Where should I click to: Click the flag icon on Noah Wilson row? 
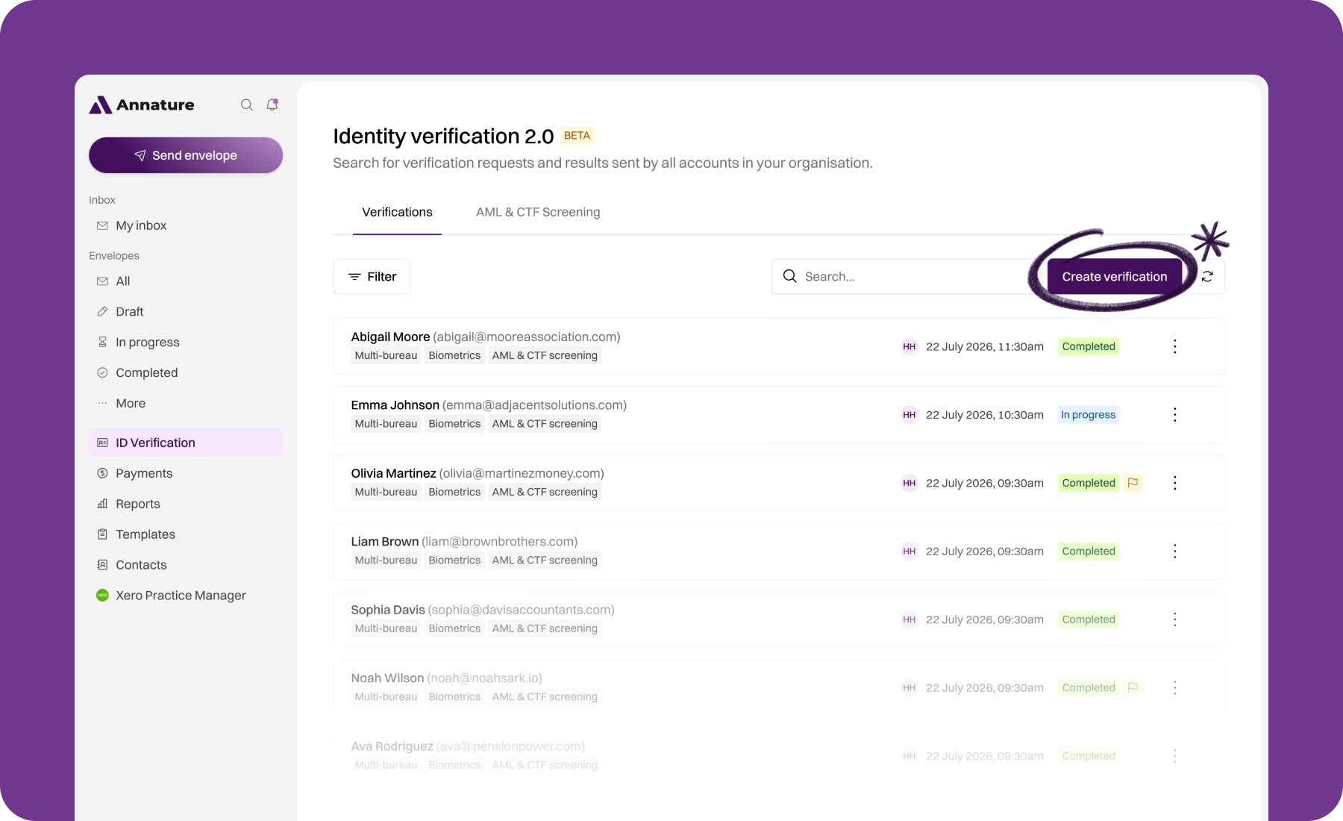(1133, 687)
